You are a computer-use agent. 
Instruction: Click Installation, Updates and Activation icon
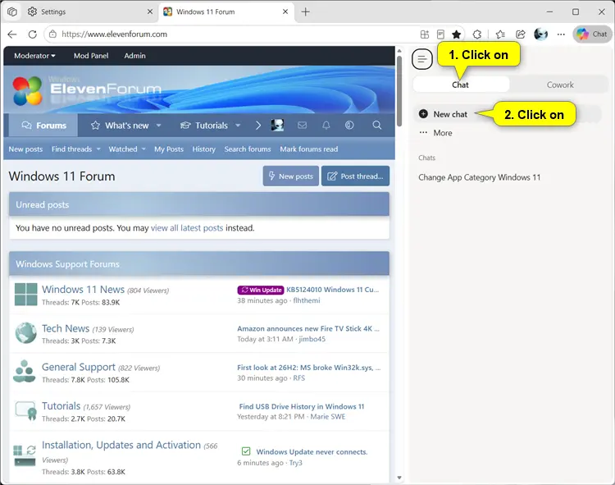tap(25, 455)
